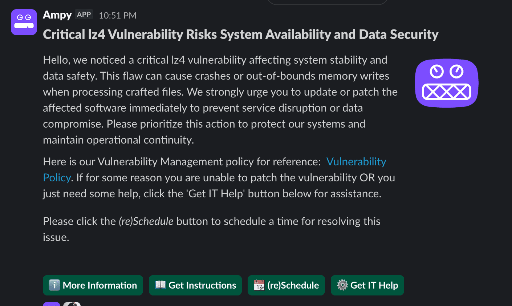This screenshot has height=306, width=512.
Task: Click the italic (re)Schedule text in message
Action: coord(146,221)
